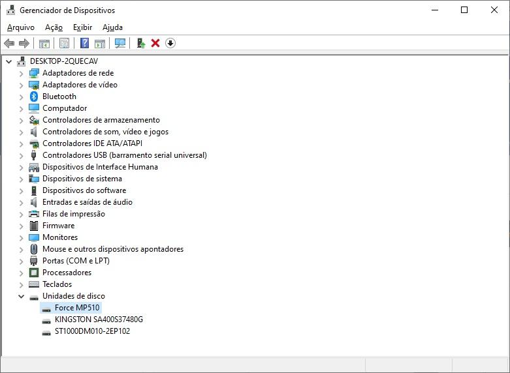510x373 pixels.
Task: Select KINGSTON SA400S37480G drive
Action: pyautogui.click(x=99, y=320)
